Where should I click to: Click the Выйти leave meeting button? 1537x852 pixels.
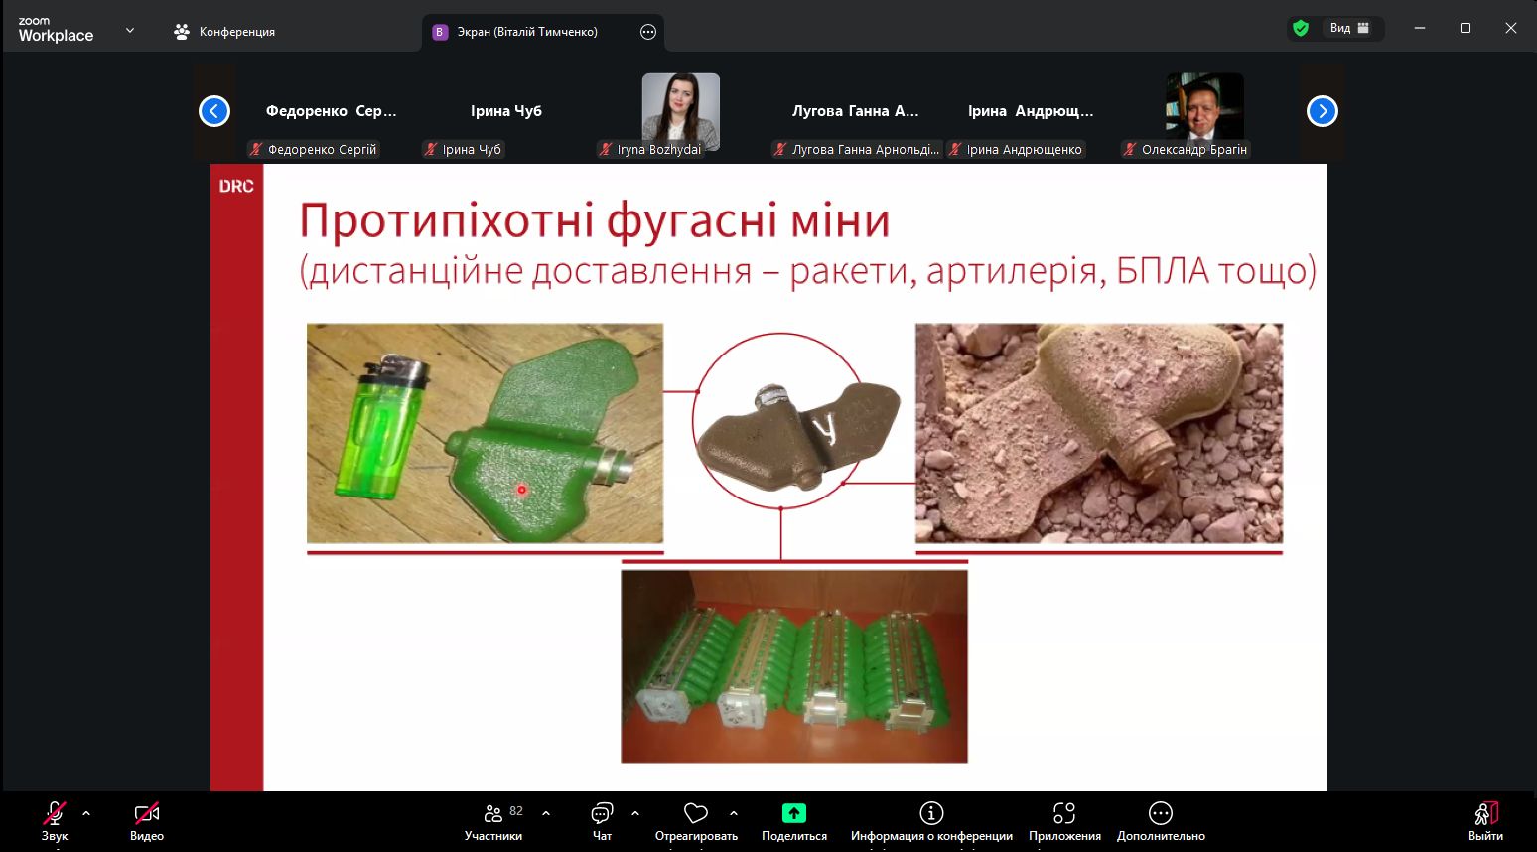(x=1484, y=815)
